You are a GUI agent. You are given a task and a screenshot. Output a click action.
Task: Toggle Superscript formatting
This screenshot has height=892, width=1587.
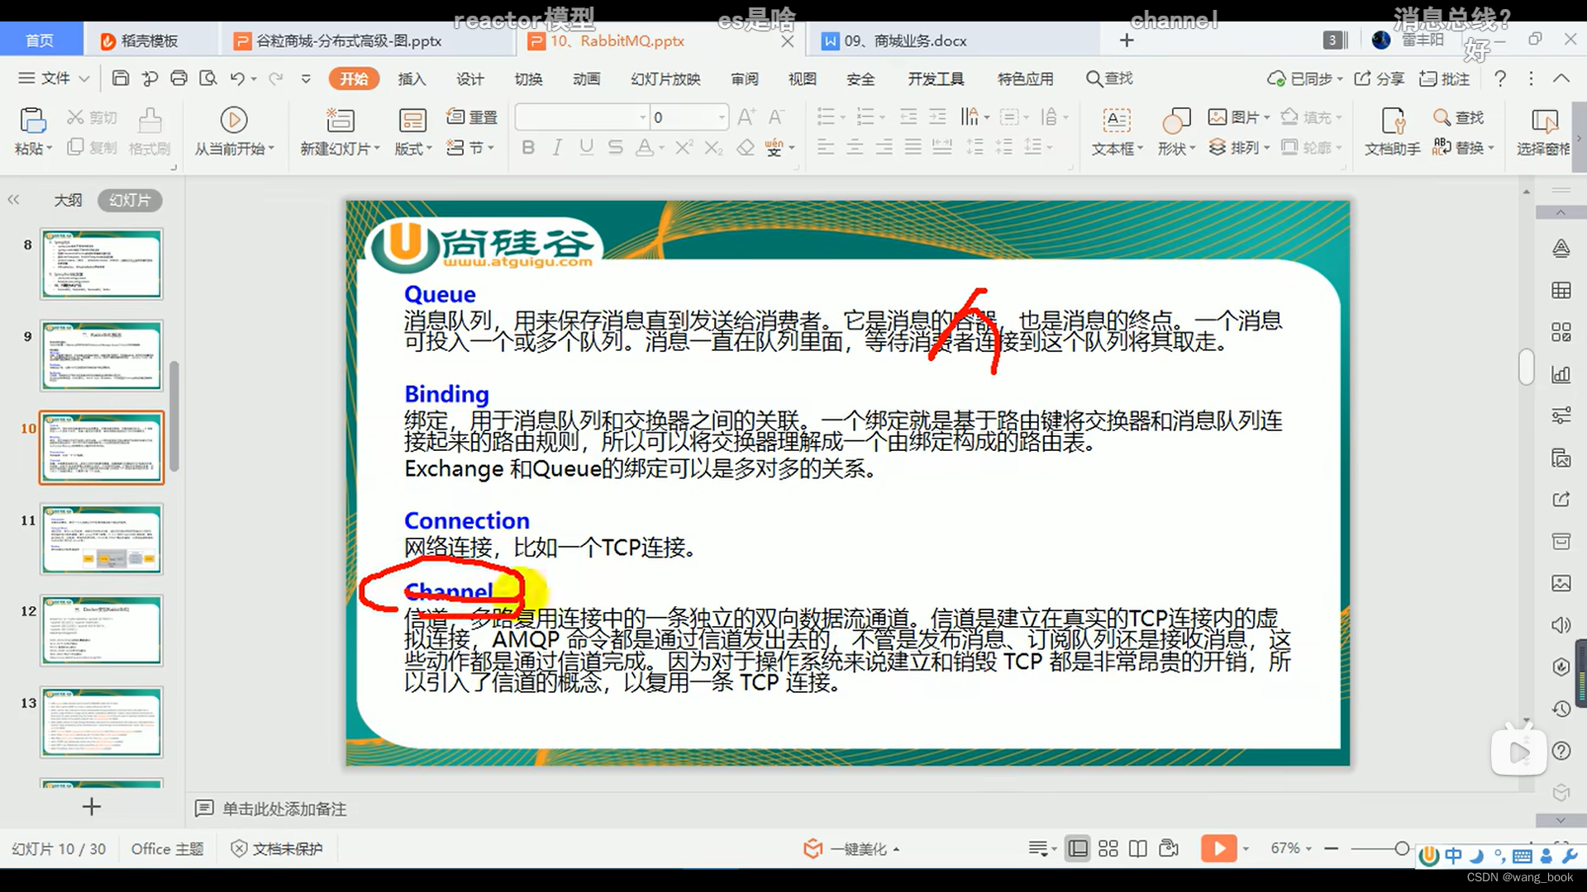(684, 147)
